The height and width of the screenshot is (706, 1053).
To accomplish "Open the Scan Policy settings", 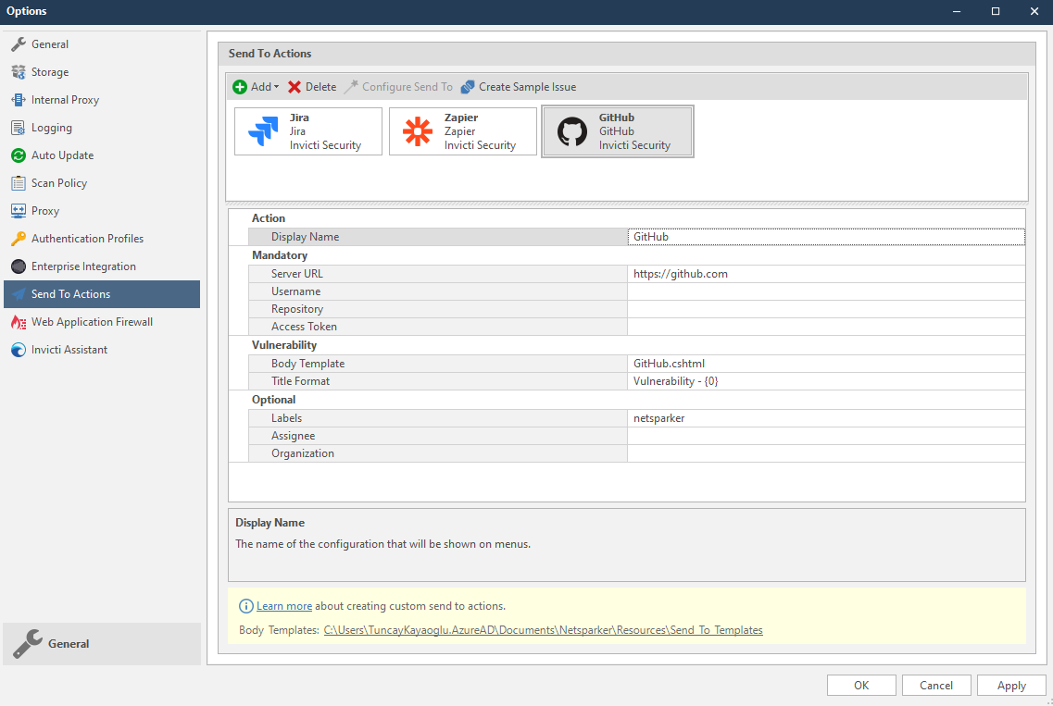I will pos(57,182).
